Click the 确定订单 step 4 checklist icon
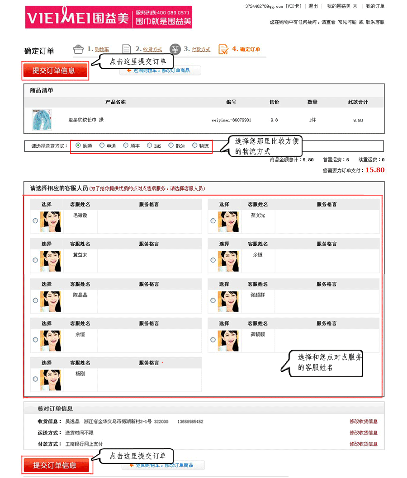Image resolution: width=407 pixels, height=478 pixels. tap(223, 49)
